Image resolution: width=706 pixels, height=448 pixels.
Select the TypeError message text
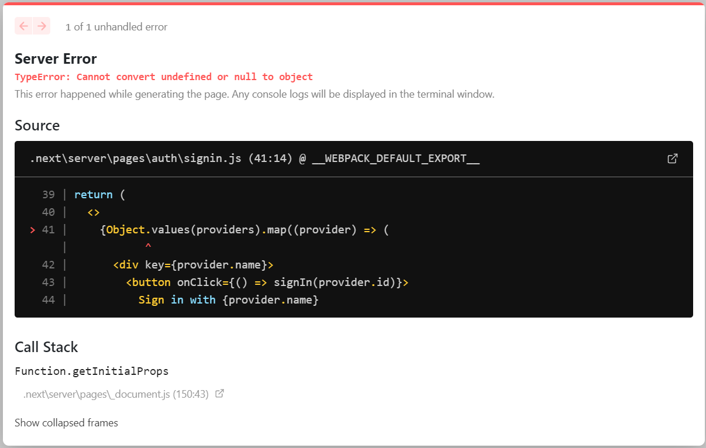(164, 77)
